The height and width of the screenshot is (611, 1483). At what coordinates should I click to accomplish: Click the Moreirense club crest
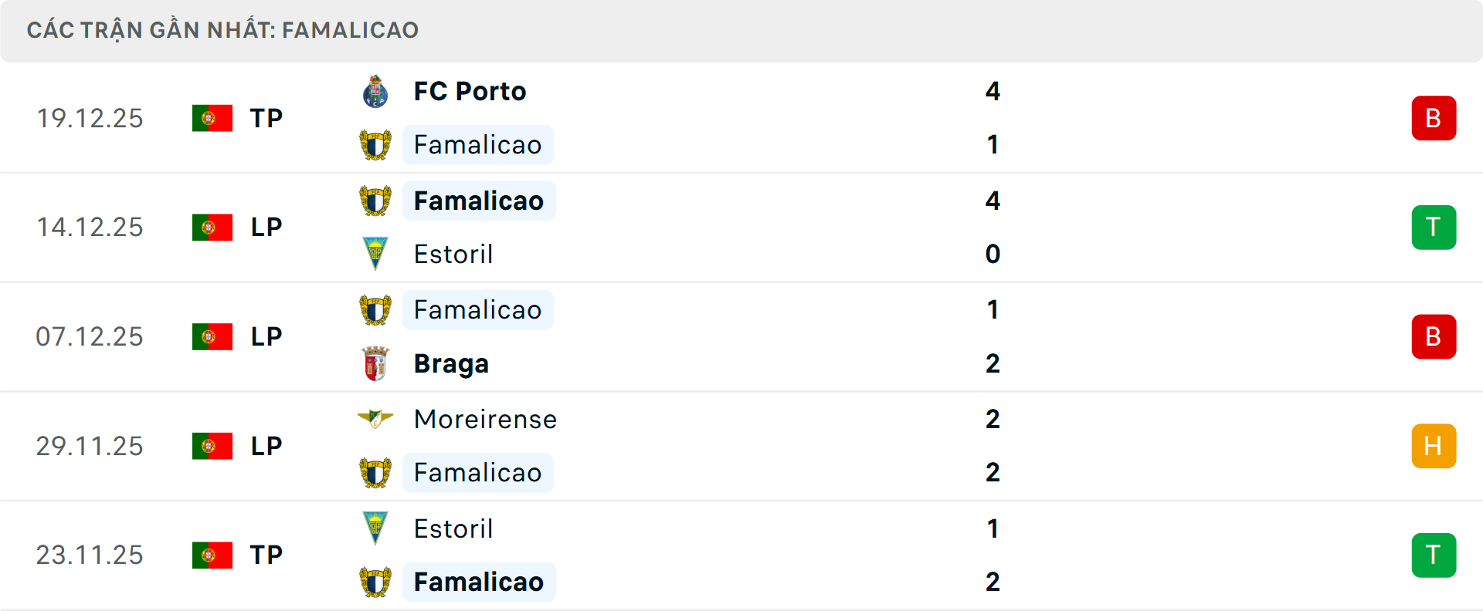[x=375, y=419]
